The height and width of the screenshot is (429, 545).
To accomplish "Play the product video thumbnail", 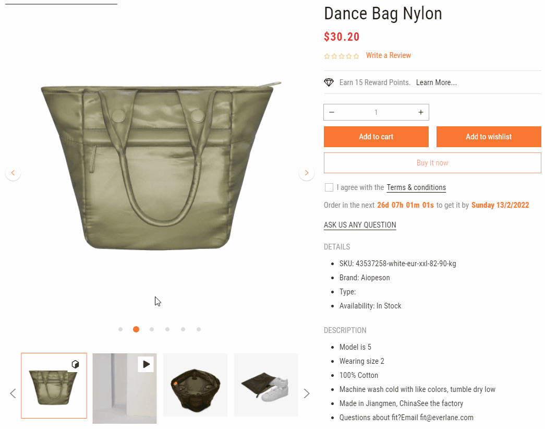I will pyautogui.click(x=146, y=364).
